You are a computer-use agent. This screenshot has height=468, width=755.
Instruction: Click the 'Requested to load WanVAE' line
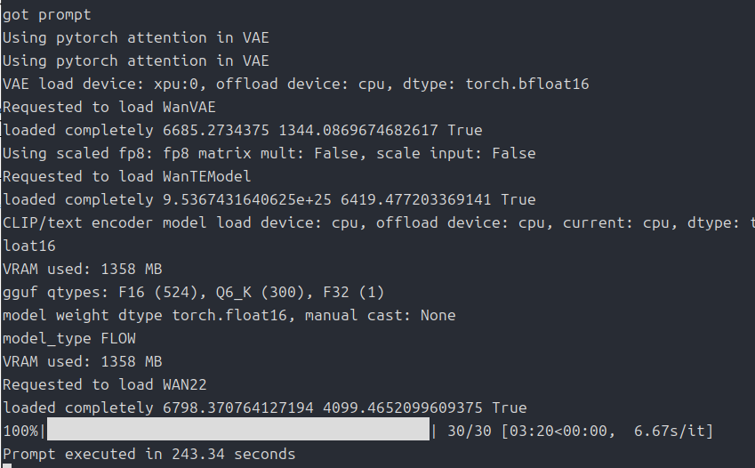[108, 107]
